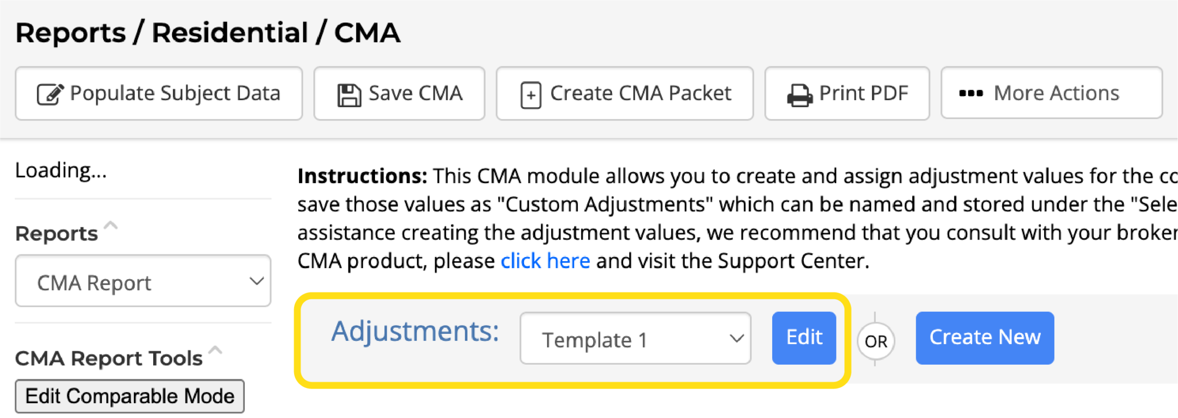Viewport: 1178px width, 418px height.
Task: Click the Populate Subject Data pencil icon
Action: pyautogui.click(x=50, y=95)
